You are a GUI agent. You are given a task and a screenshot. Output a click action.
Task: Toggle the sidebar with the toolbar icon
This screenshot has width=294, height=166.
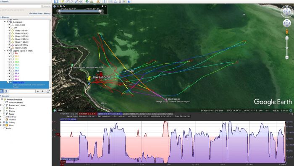pos(56,2)
